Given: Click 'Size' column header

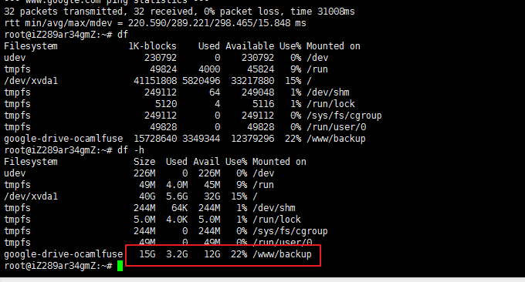Looking at the screenshot, I should pos(144,162).
